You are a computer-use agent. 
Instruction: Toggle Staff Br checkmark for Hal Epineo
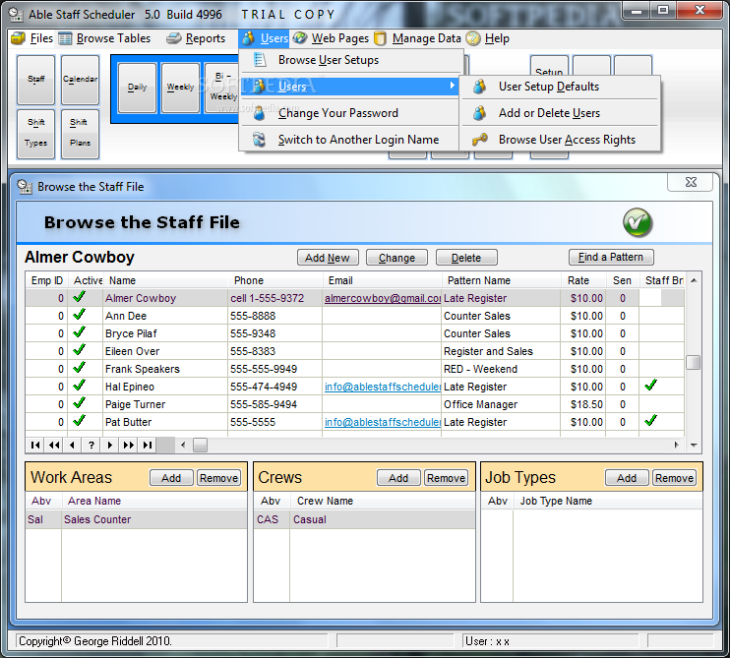coord(650,386)
